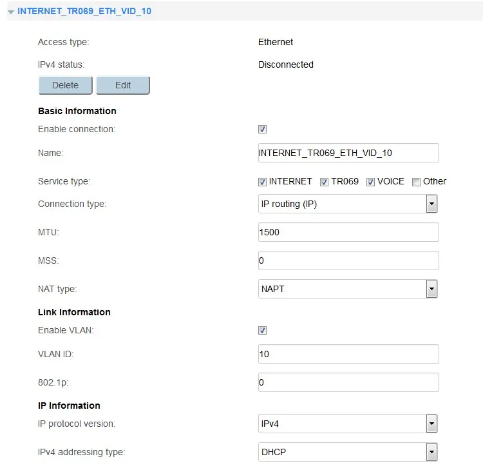Click the IP Information heading
The width and height of the screenshot is (483, 470).
[x=69, y=406]
